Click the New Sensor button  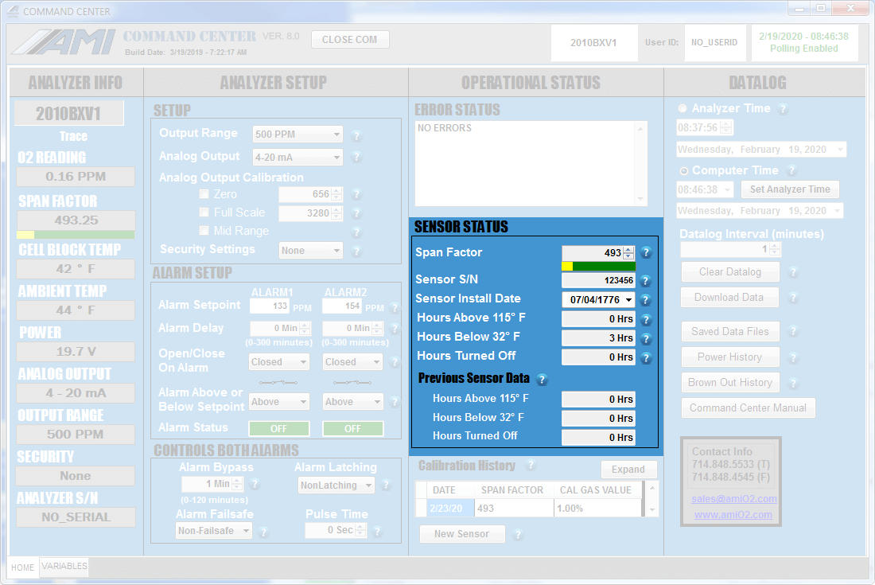[462, 534]
